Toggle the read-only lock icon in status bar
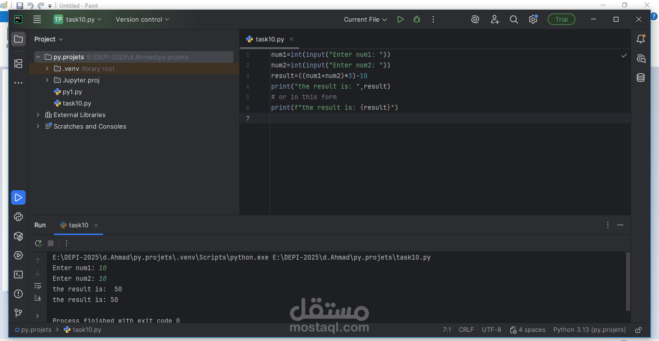Screen dimensions: 659x341 pyautogui.click(x=638, y=330)
